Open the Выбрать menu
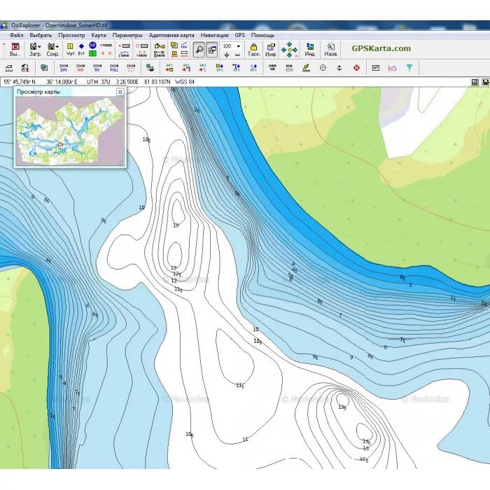This screenshot has height=490, width=490. (x=41, y=35)
